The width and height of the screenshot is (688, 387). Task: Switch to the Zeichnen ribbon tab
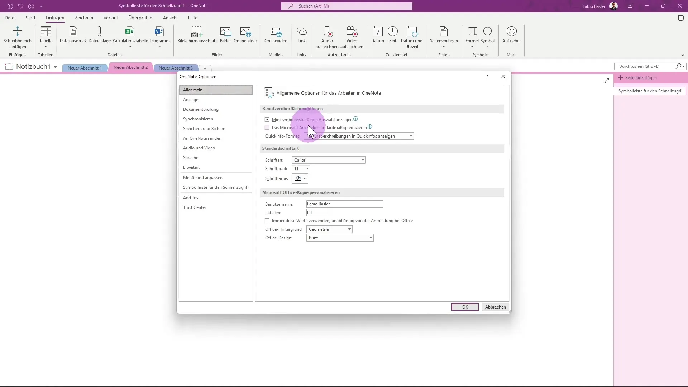(84, 18)
